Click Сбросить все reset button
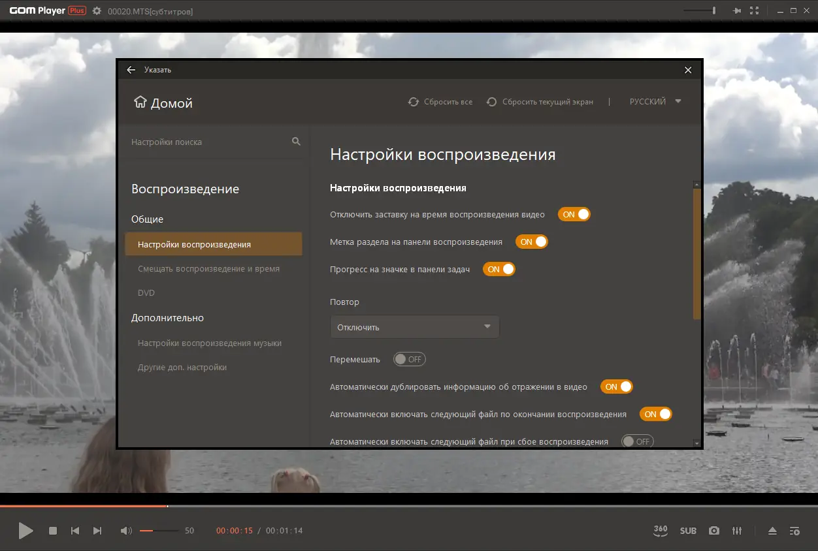 coord(440,102)
